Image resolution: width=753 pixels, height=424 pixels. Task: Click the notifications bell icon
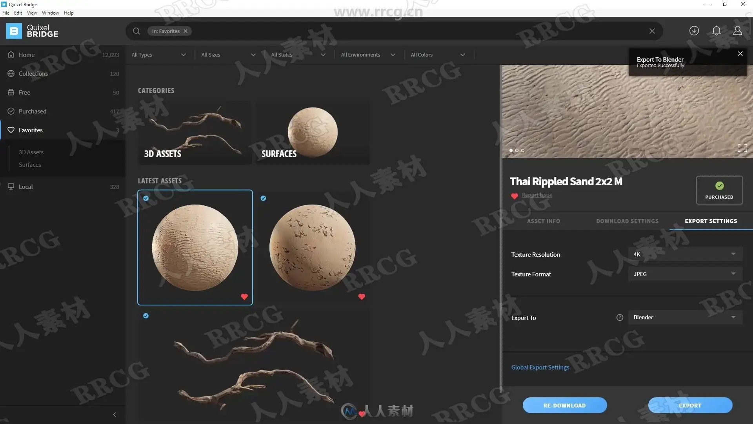point(716,31)
